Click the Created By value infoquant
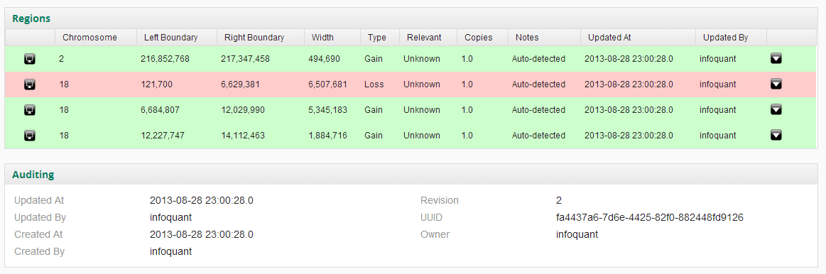 coord(170,251)
